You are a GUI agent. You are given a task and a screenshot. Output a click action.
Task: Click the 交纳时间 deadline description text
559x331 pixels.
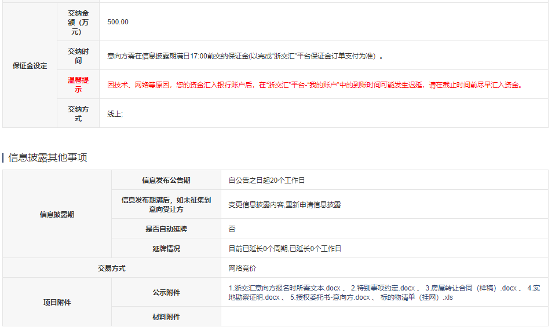pyautogui.click(x=245, y=56)
